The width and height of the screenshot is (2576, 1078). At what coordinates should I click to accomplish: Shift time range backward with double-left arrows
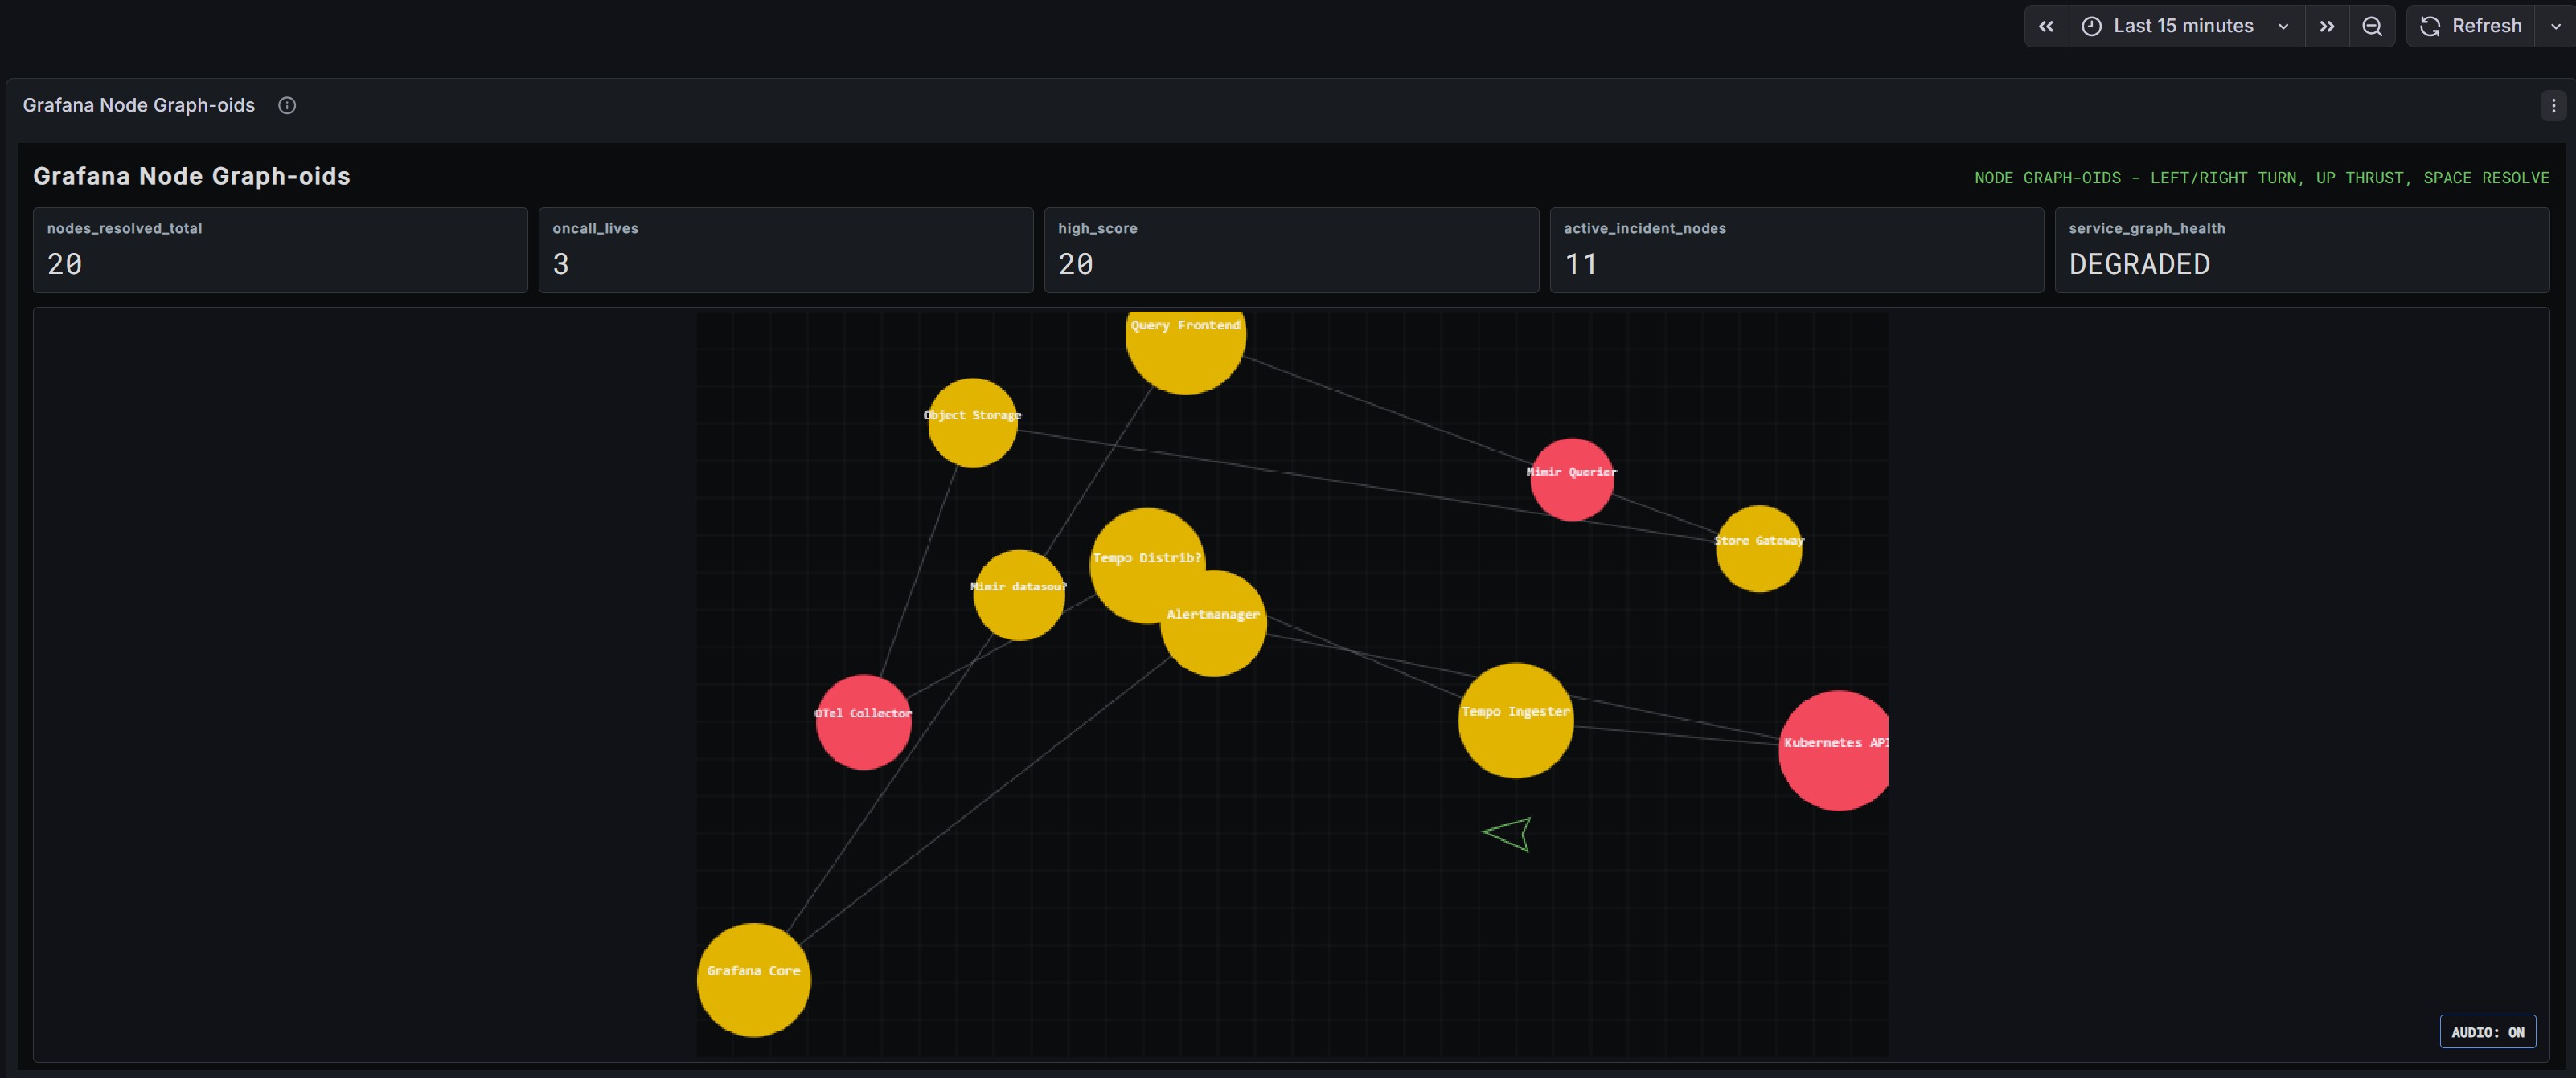pos(2046,26)
